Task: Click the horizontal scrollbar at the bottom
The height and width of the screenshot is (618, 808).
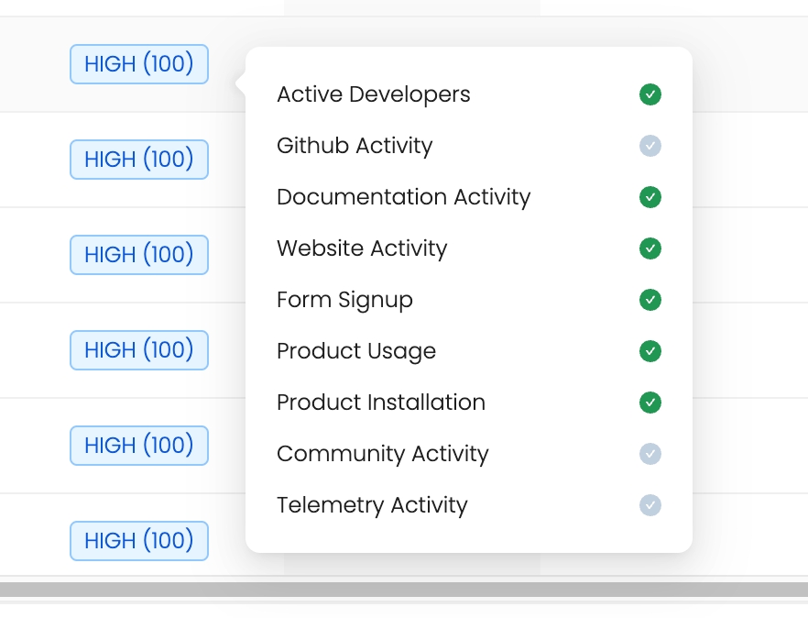Action: click(403, 589)
